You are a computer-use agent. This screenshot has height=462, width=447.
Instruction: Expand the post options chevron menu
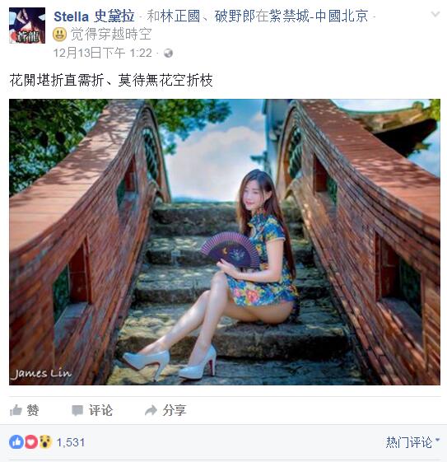(435, 14)
